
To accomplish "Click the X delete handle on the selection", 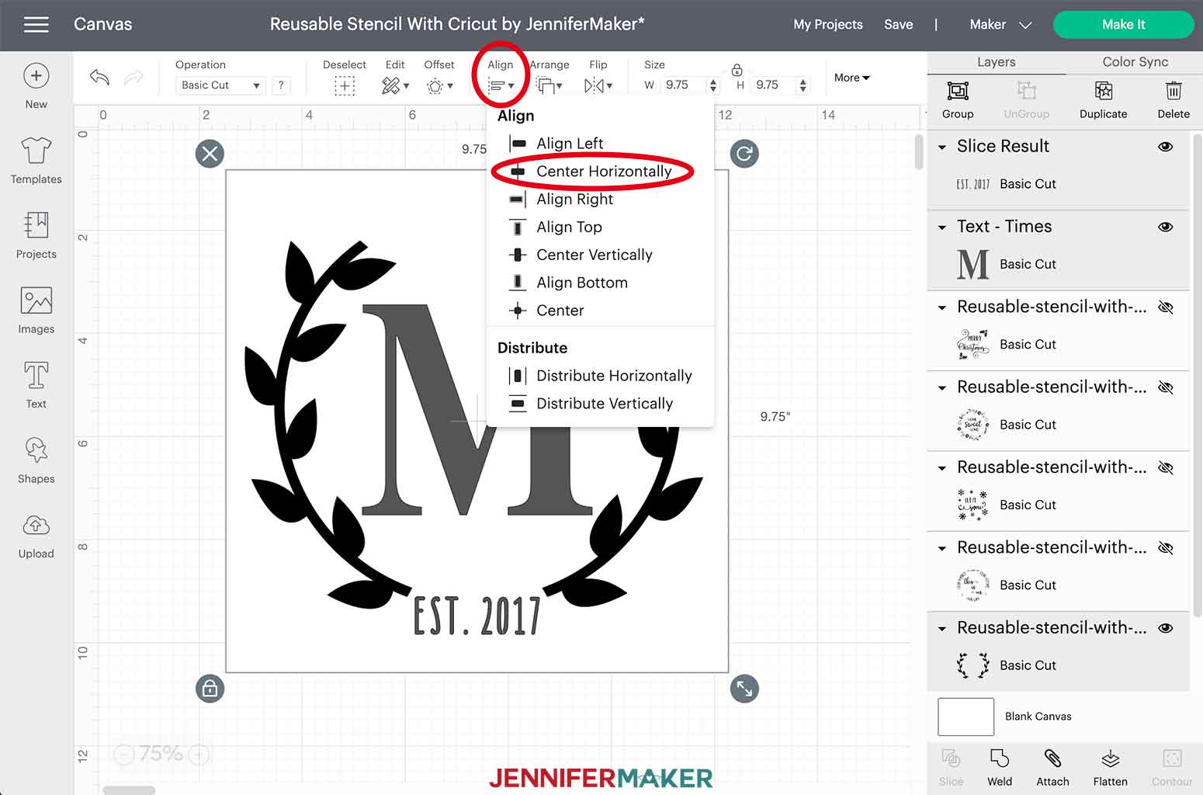I will [x=210, y=154].
